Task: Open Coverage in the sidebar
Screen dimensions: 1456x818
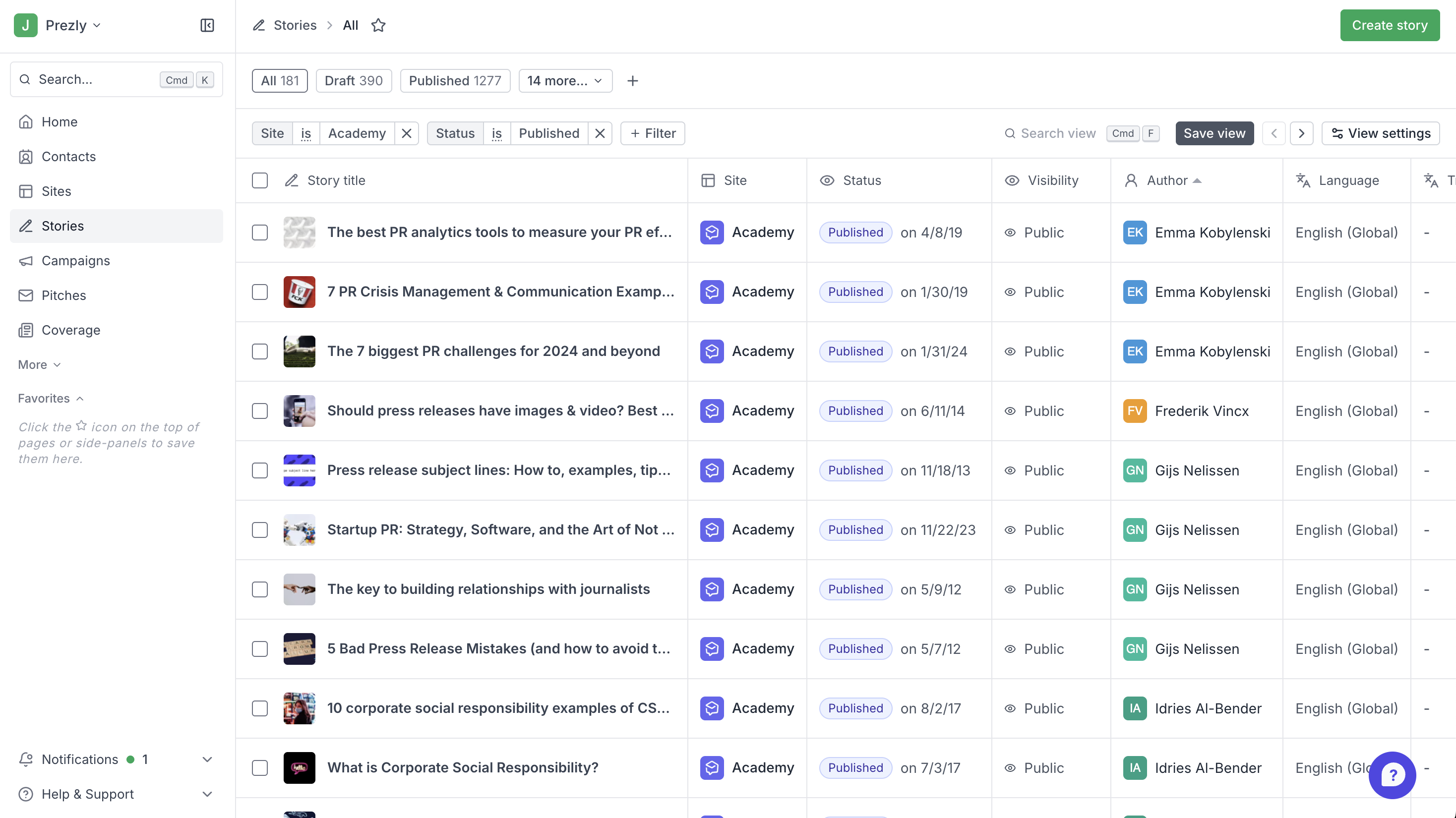Action: tap(70, 330)
